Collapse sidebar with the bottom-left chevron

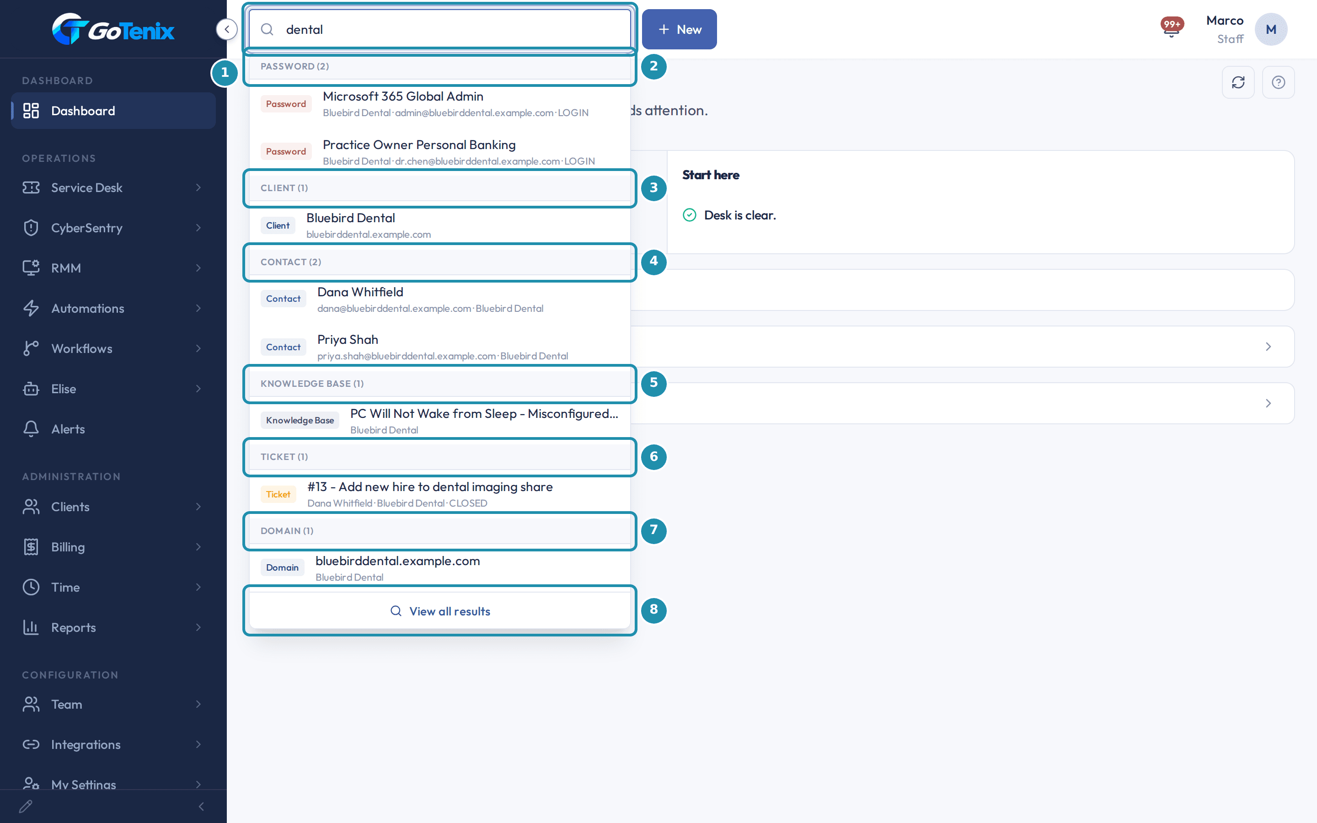tap(201, 806)
